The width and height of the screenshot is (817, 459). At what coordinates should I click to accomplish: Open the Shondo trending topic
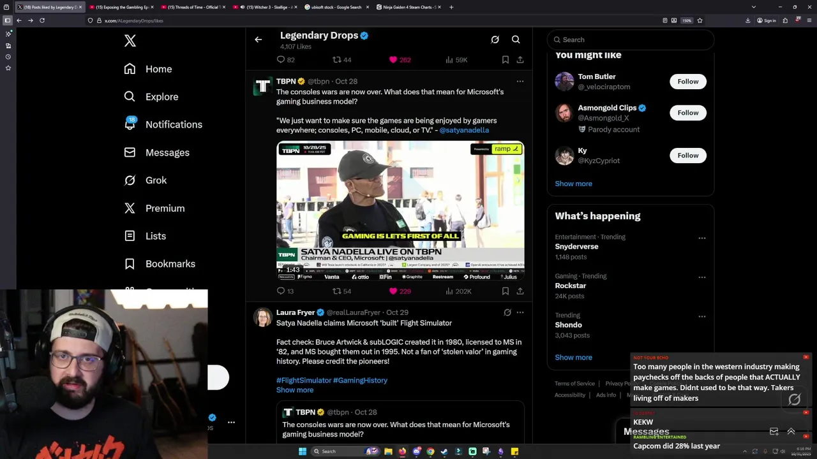[x=568, y=325]
